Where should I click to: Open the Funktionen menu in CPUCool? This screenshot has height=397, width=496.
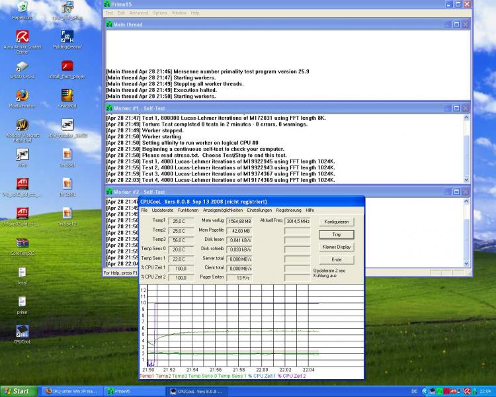(x=188, y=210)
